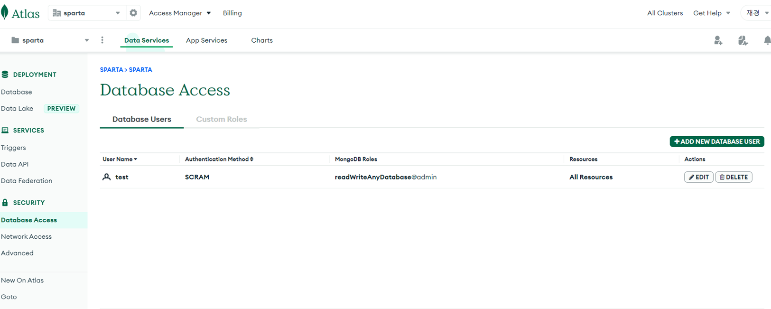Sort the table by User Name
The height and width of the screenshot is (309, 771).
click(x=120, y=159)
